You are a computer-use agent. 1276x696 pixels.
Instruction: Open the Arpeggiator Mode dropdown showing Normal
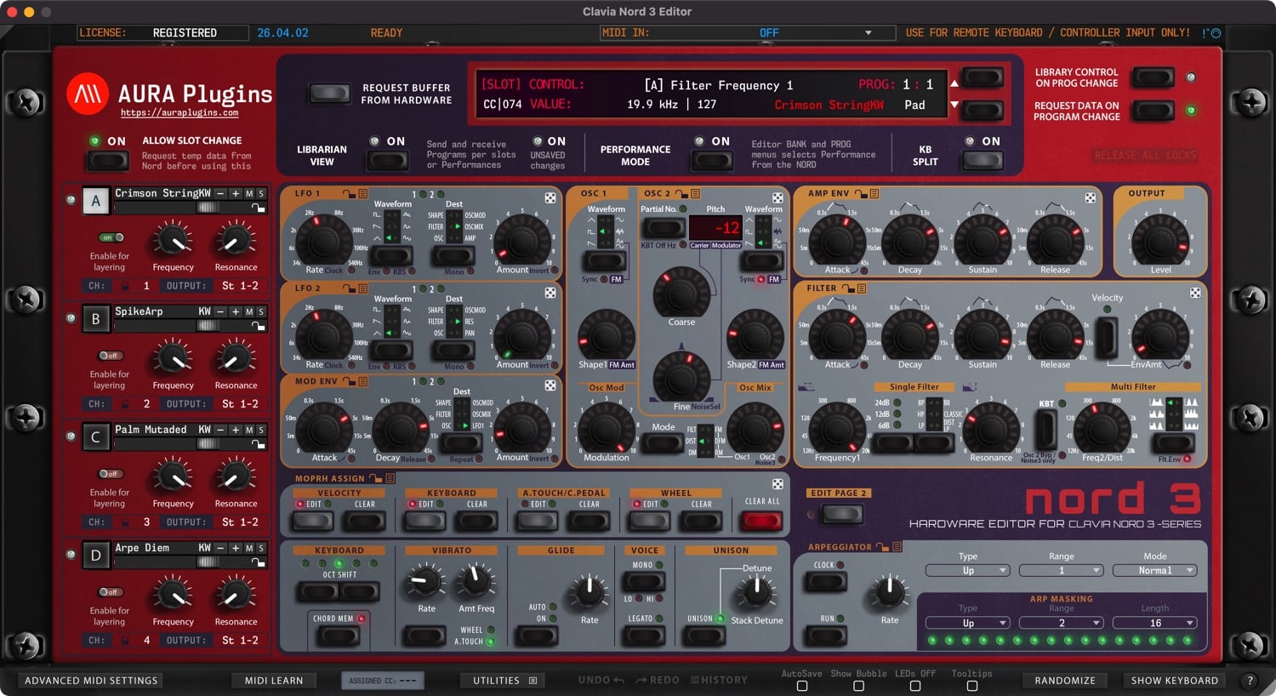(1154, 571)
